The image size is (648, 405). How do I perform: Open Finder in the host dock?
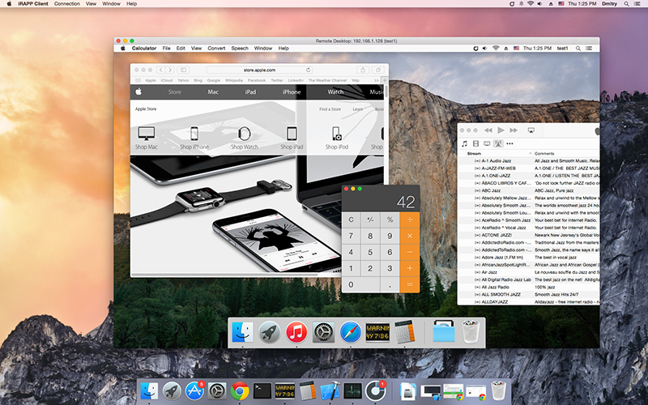click(149, 391)
